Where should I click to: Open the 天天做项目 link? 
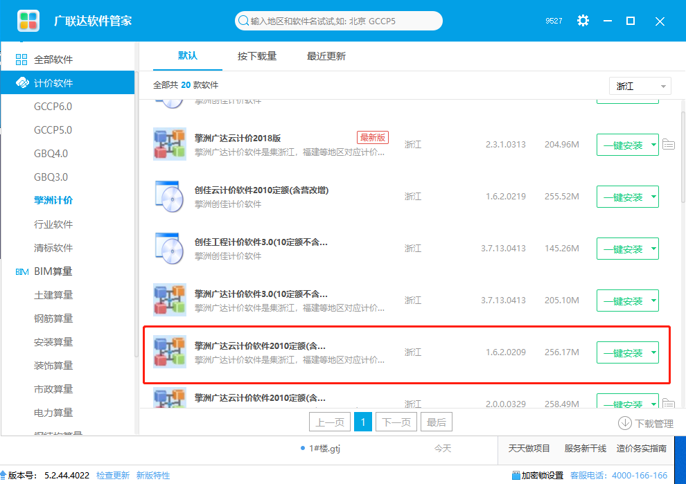pyautogui.click(x=529, y=448)
